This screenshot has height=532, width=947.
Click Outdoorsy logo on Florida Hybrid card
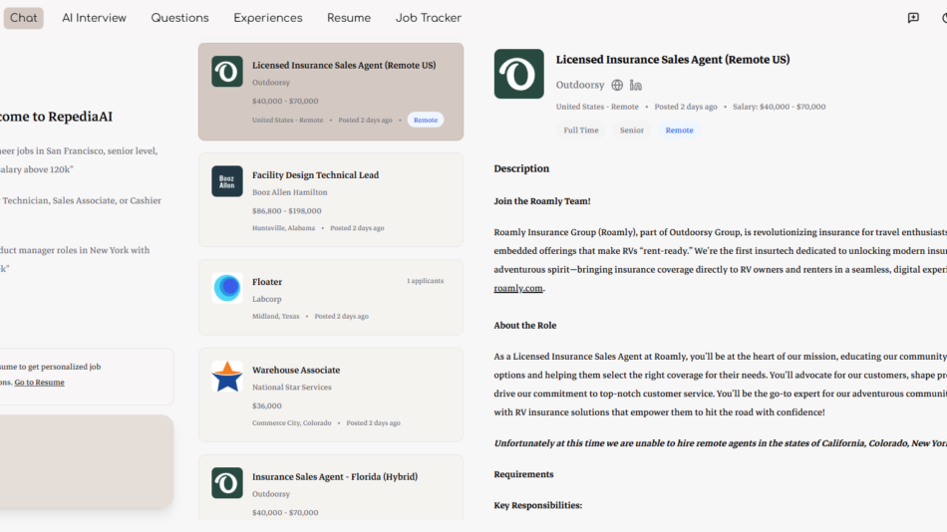[227, 483]
